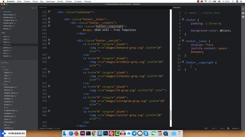Open the Trash in the dock
The width and height of the screenshot is (245, 137).
(x=180, y=134)
